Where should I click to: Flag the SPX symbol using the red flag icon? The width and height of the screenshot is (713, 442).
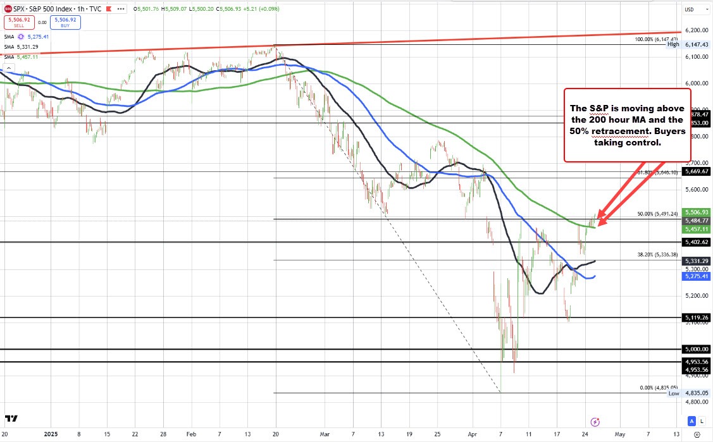coord(108,9)
